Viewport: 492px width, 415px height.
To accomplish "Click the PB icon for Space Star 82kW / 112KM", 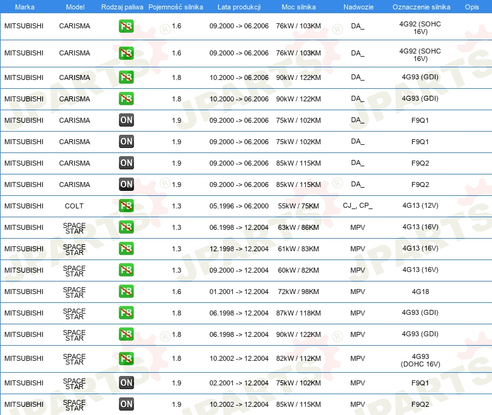I will coord(126,358).
